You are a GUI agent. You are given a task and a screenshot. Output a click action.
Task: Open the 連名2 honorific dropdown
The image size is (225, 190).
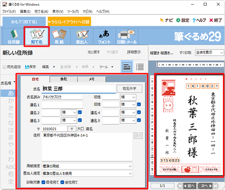[69, 112]
